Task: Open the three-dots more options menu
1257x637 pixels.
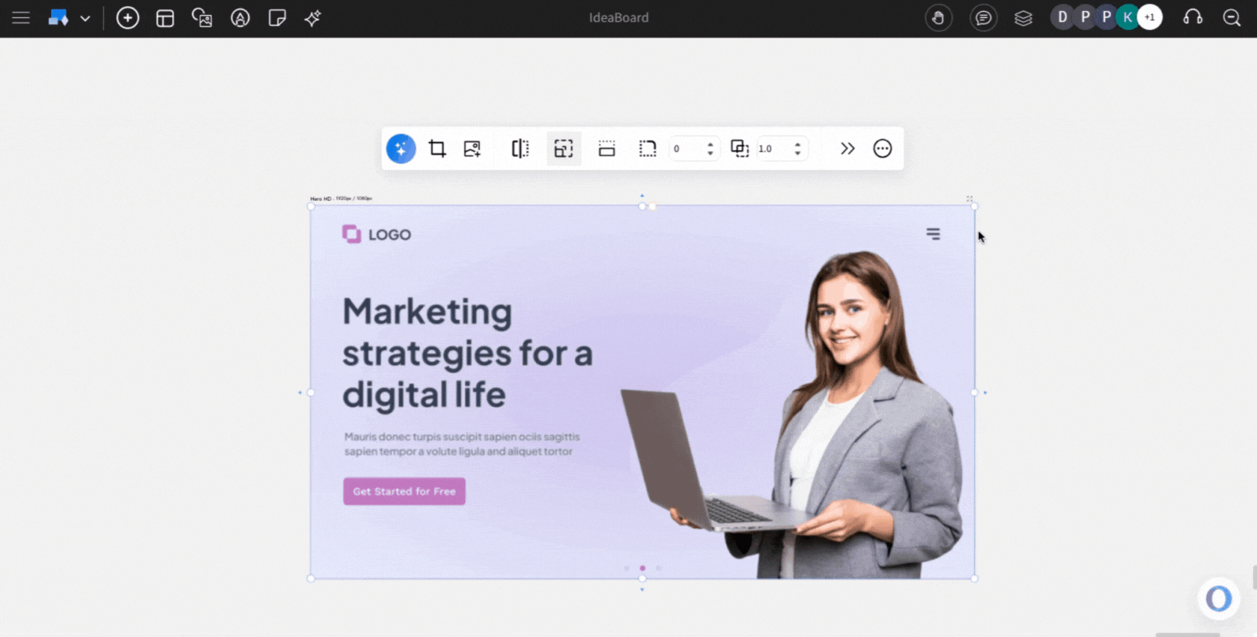Action: point(882,148)
